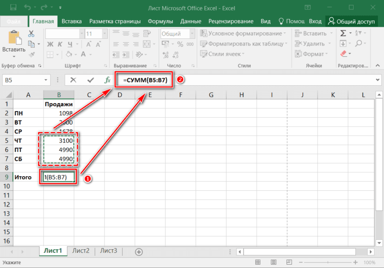
Task: Click Общий доступ share button
Action: (351, 22)
